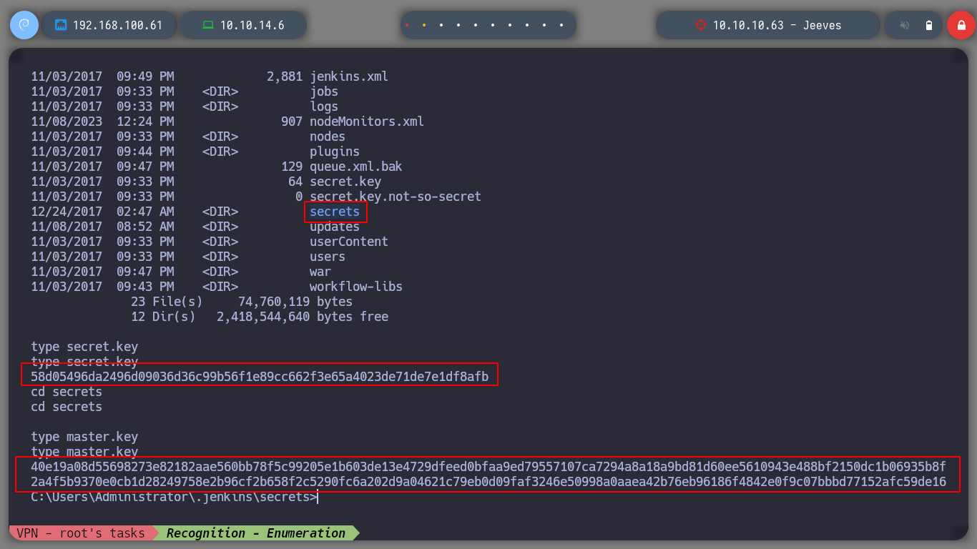This screenshot has width=977, height=549.
Task: Click the 12/24/2017 date on the secrets row
Action: pos(67,212)
